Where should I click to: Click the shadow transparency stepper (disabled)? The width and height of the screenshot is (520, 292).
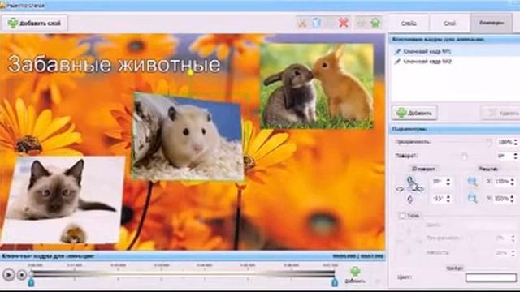pos(513,238)
